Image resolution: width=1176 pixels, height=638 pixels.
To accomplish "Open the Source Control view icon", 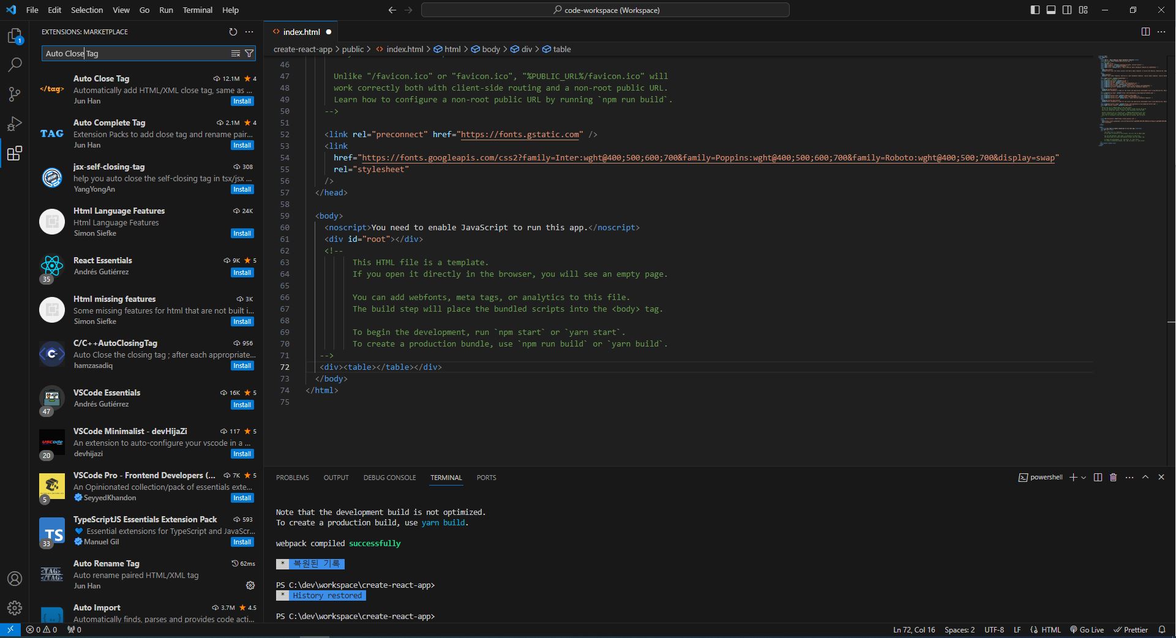I will pos(15,94).
